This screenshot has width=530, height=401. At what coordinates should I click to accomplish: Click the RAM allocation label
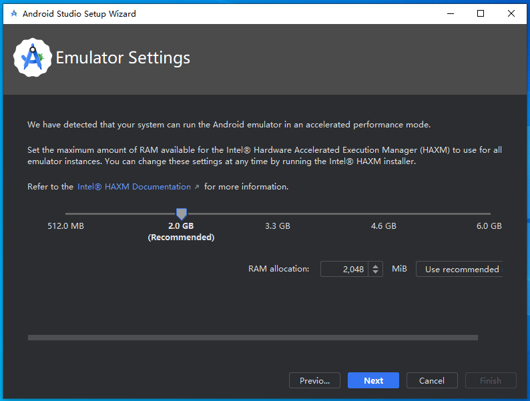(x=278, y=269)
